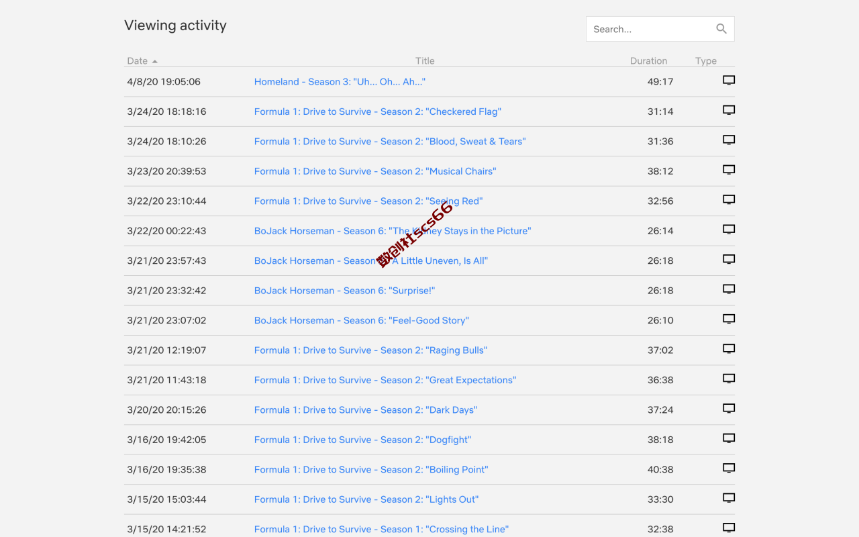859x537 pixels.
Task: Click duration value 36:38
Action: pos(660,380)
